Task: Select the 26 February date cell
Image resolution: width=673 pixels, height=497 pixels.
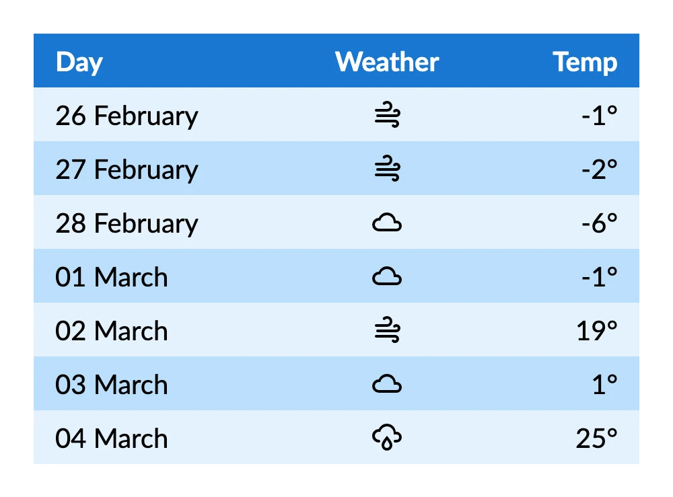Action: 127,116
